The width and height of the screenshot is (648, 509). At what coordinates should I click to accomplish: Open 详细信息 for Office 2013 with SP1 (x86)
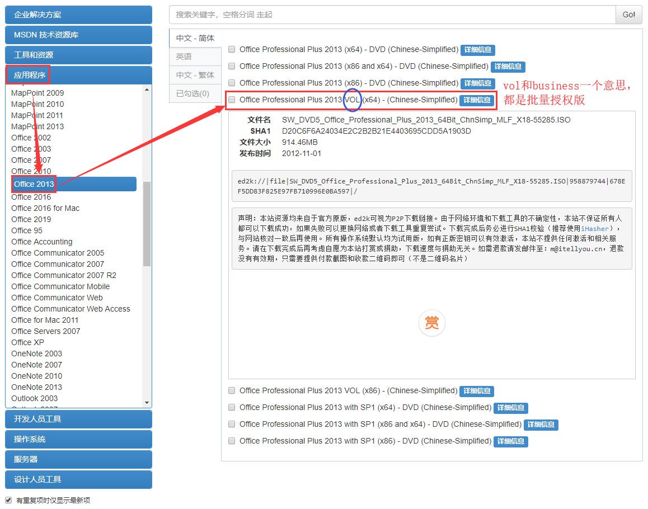point(510,441)
